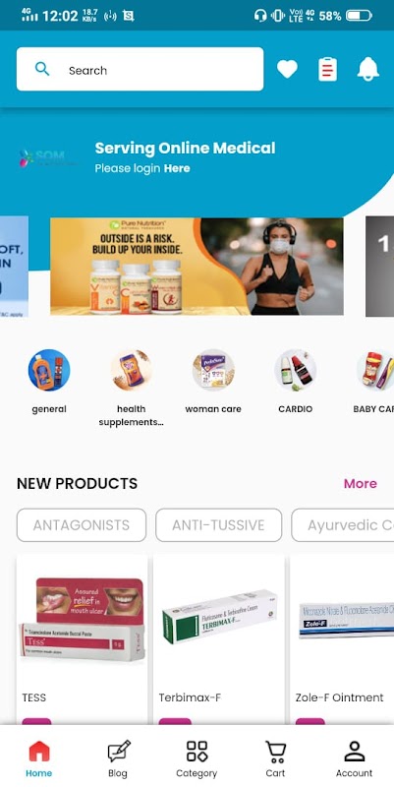Open notifications bell icon
Screen dimensions: 394x787
coord(367,69)
